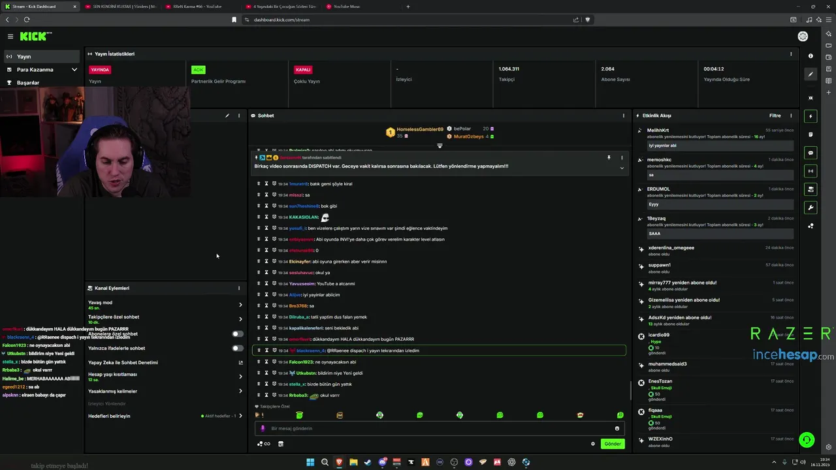836x470 pixels.
Task: Toggle the broadcast signal widget icon
Action: coord(811,171)
